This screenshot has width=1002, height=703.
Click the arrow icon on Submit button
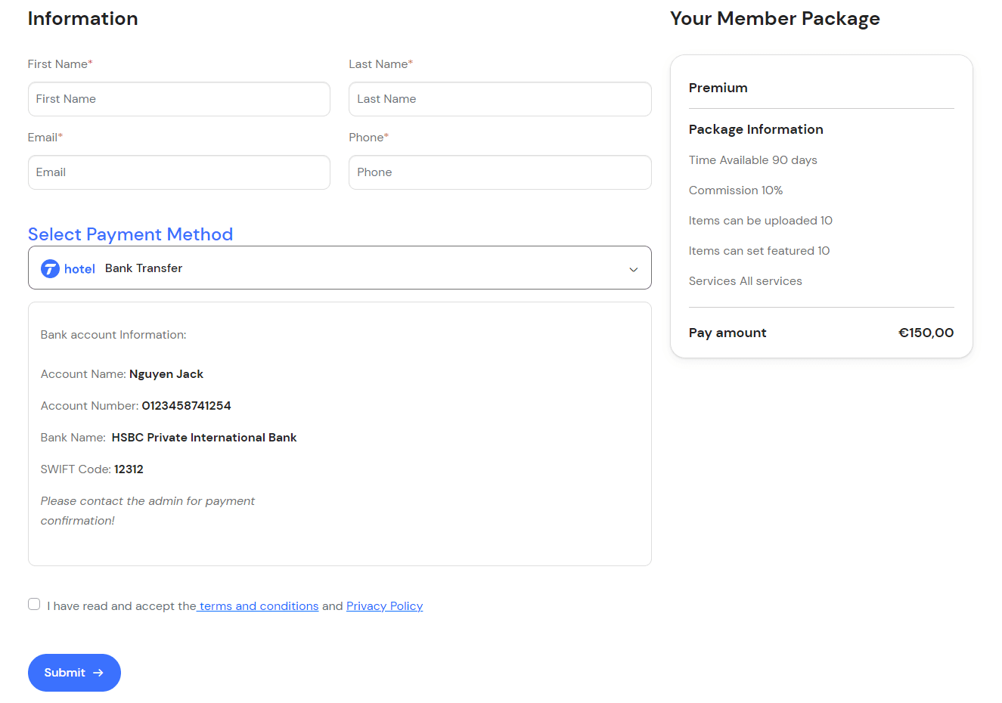click(98, 673)
